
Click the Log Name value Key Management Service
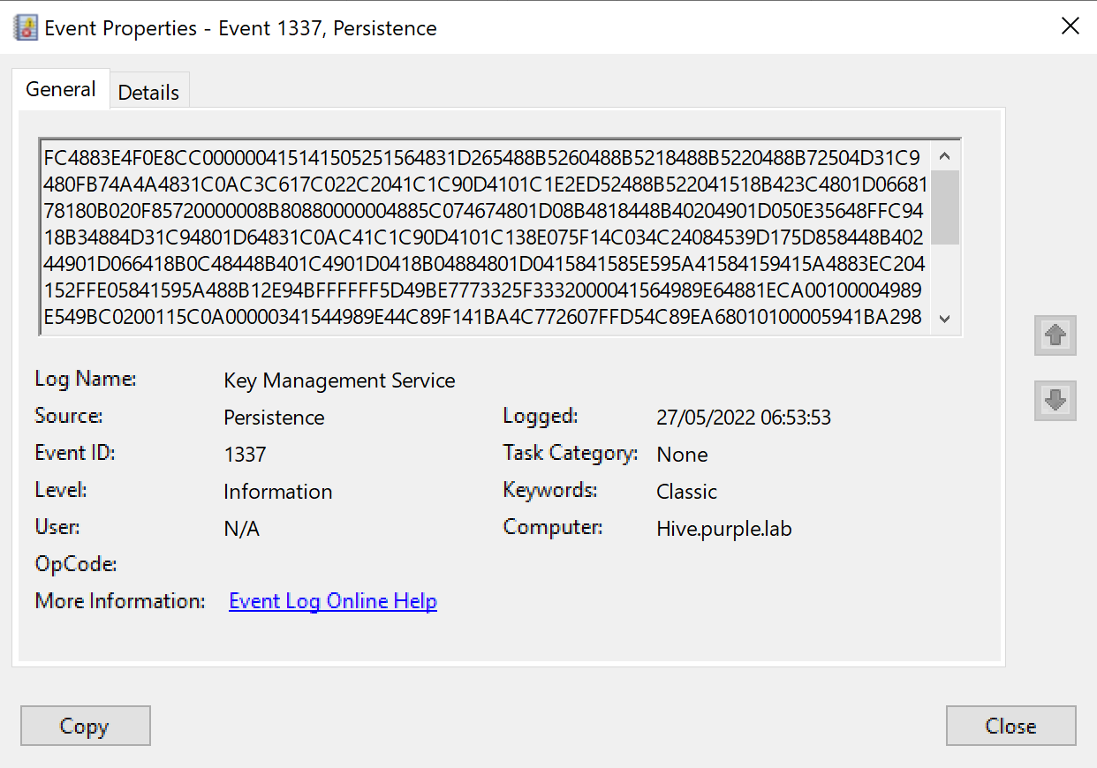339,380
